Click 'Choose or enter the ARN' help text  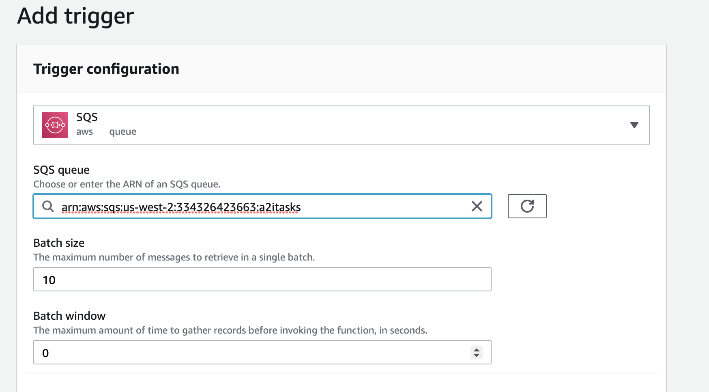[127, 184]
